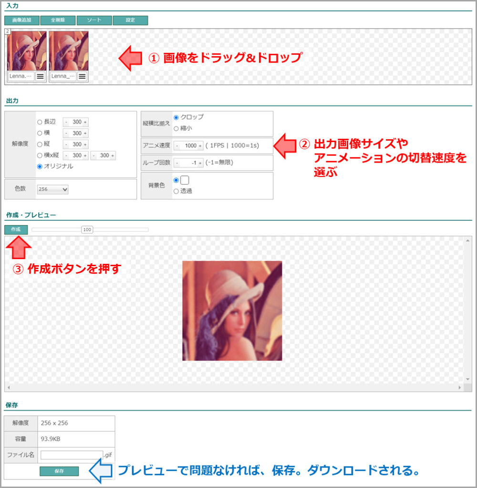Decrease the 長辺 resolution with minus
Screen dimensions: 477x488
pos(66,122)
